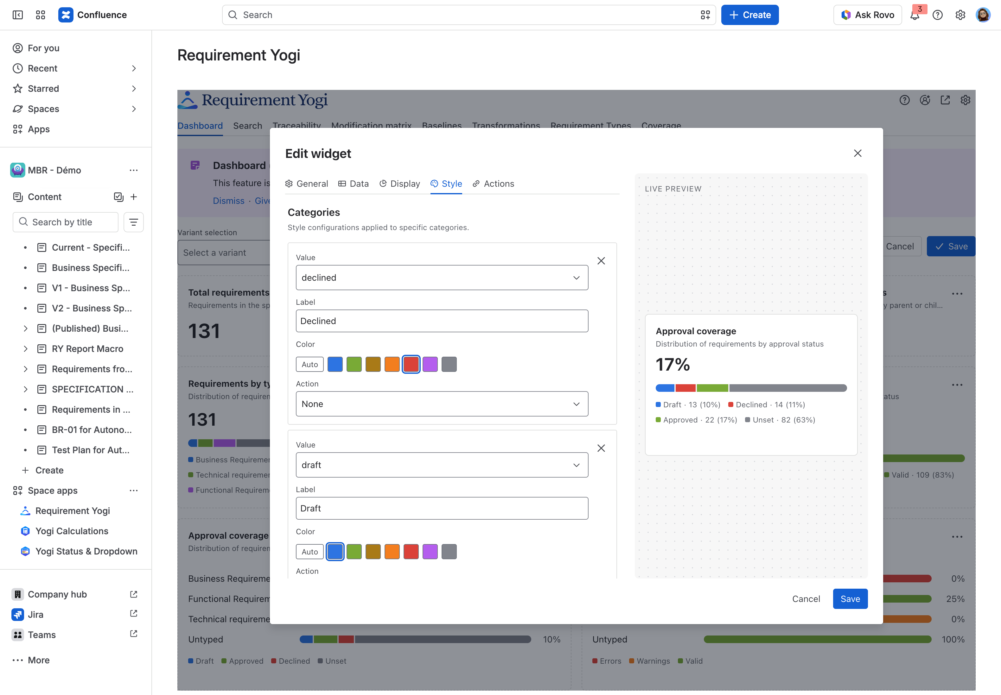Image resolution: width=1001 pixels, height=695 pixels.
Task: Open Yogi Calculations app
Action: pyautogui.click(x=72, y=531)
